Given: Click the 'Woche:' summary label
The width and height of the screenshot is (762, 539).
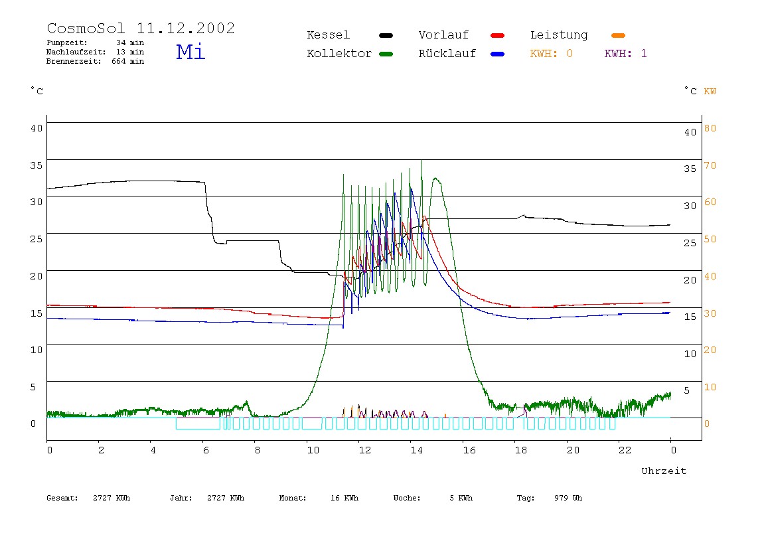Looking at the screenshot, I should (407, 498).
